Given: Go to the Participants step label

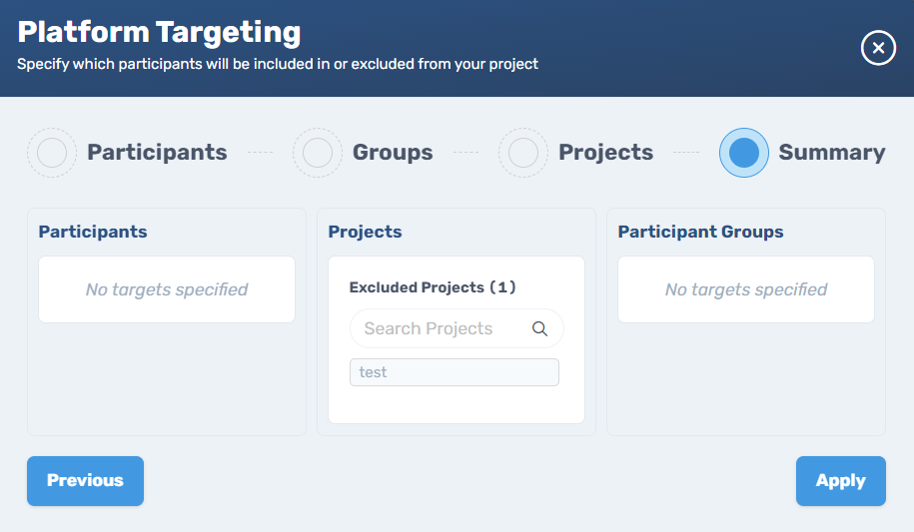Looking at the screenshot, I should pos(158,152).
